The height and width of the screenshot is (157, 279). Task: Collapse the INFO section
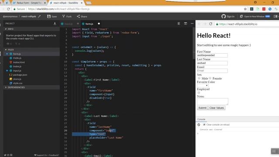pos(6,29)
